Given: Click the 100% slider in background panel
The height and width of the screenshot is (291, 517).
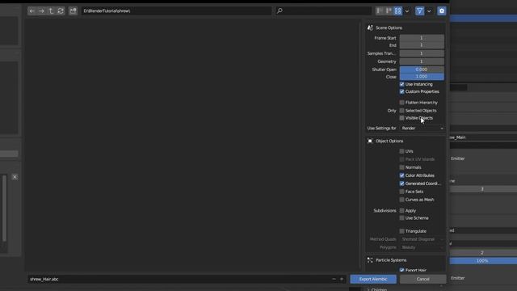Looking at the screenshot, I should pos(482,260).
